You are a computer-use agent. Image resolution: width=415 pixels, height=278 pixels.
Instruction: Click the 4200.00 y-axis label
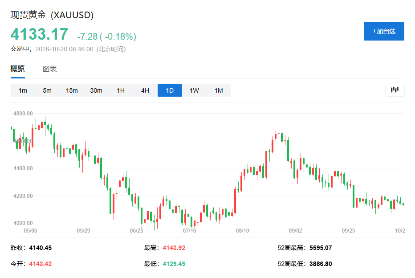pos(23,196)
